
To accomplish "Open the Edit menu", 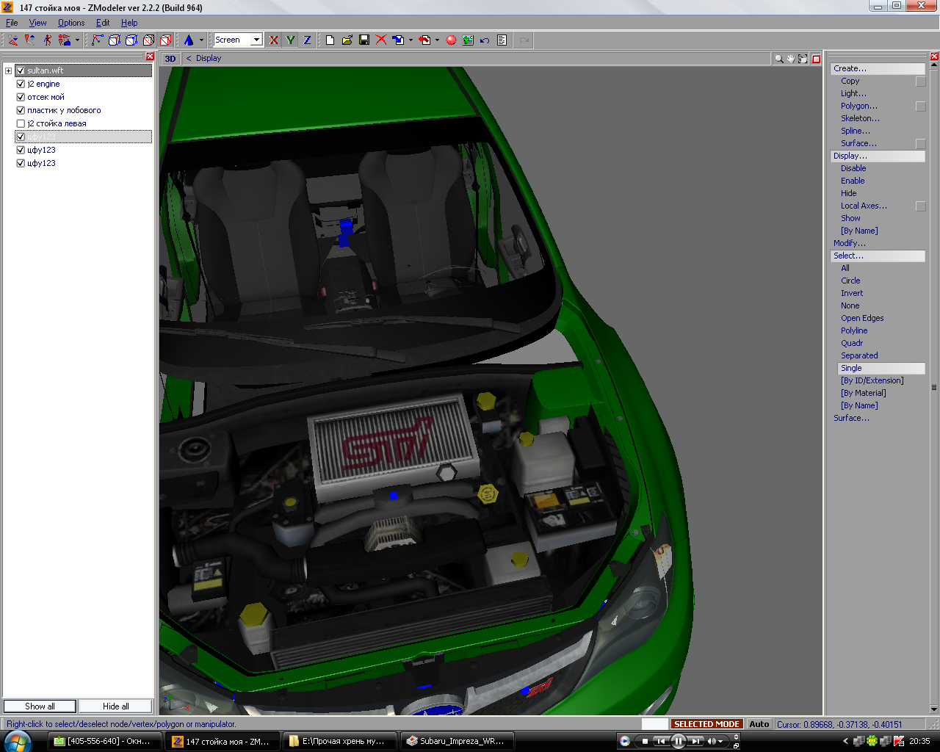I will tap(103, 23).
